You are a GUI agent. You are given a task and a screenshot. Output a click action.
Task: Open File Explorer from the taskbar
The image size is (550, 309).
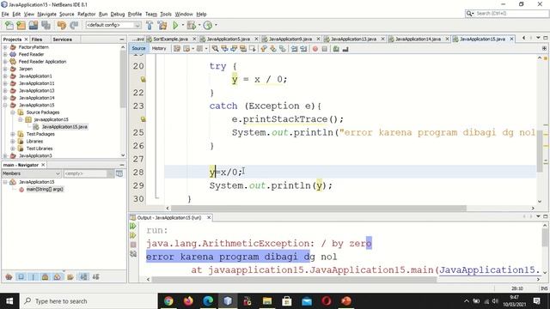pyautogui.click(x=267, y=301)
